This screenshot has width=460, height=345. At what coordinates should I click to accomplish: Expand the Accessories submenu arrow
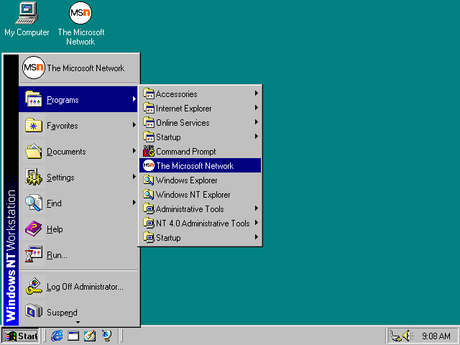coord(257,93)
